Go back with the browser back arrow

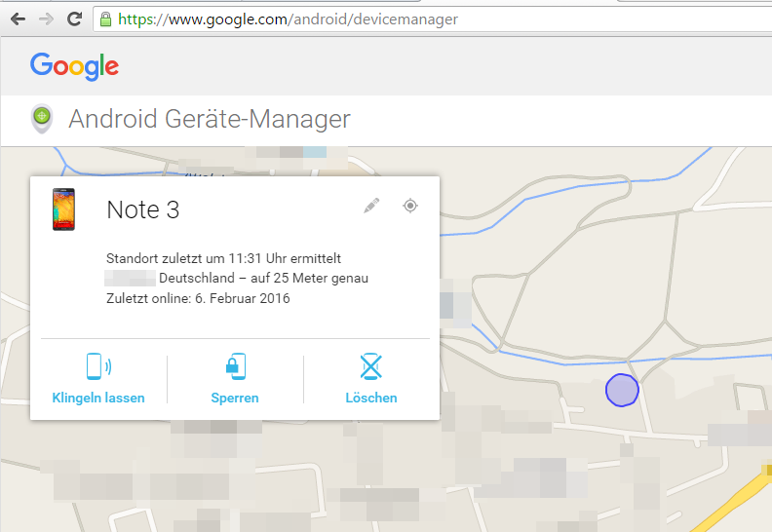click(x=18, y=19)
